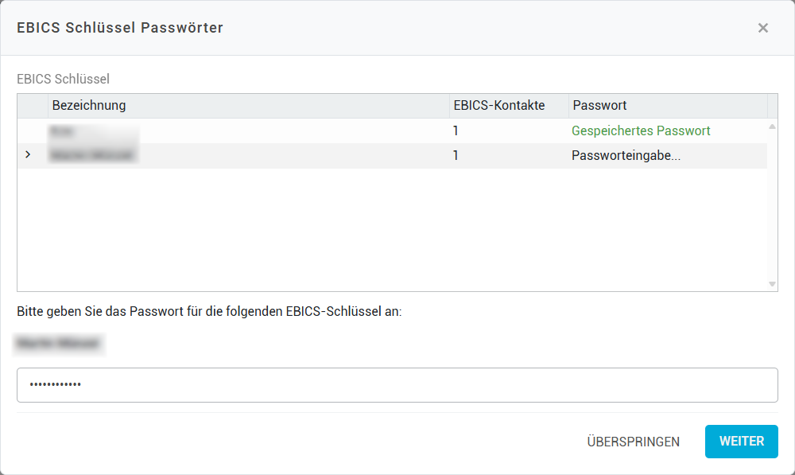This screenshot has width=795, height=475.
Task: Focus the masked password input field
Action: coord(397,385)
